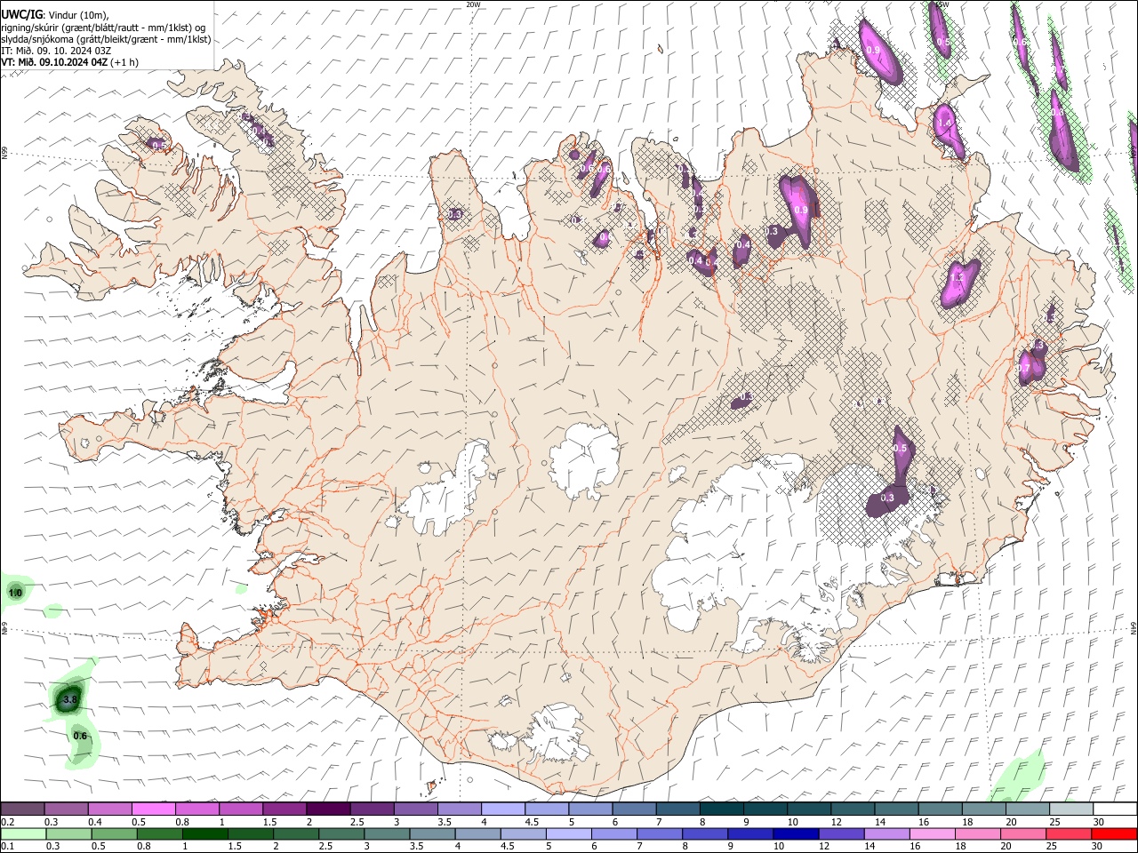Select the lower scale swatch for 7
Screen dimensions: 1138x853
659,834
